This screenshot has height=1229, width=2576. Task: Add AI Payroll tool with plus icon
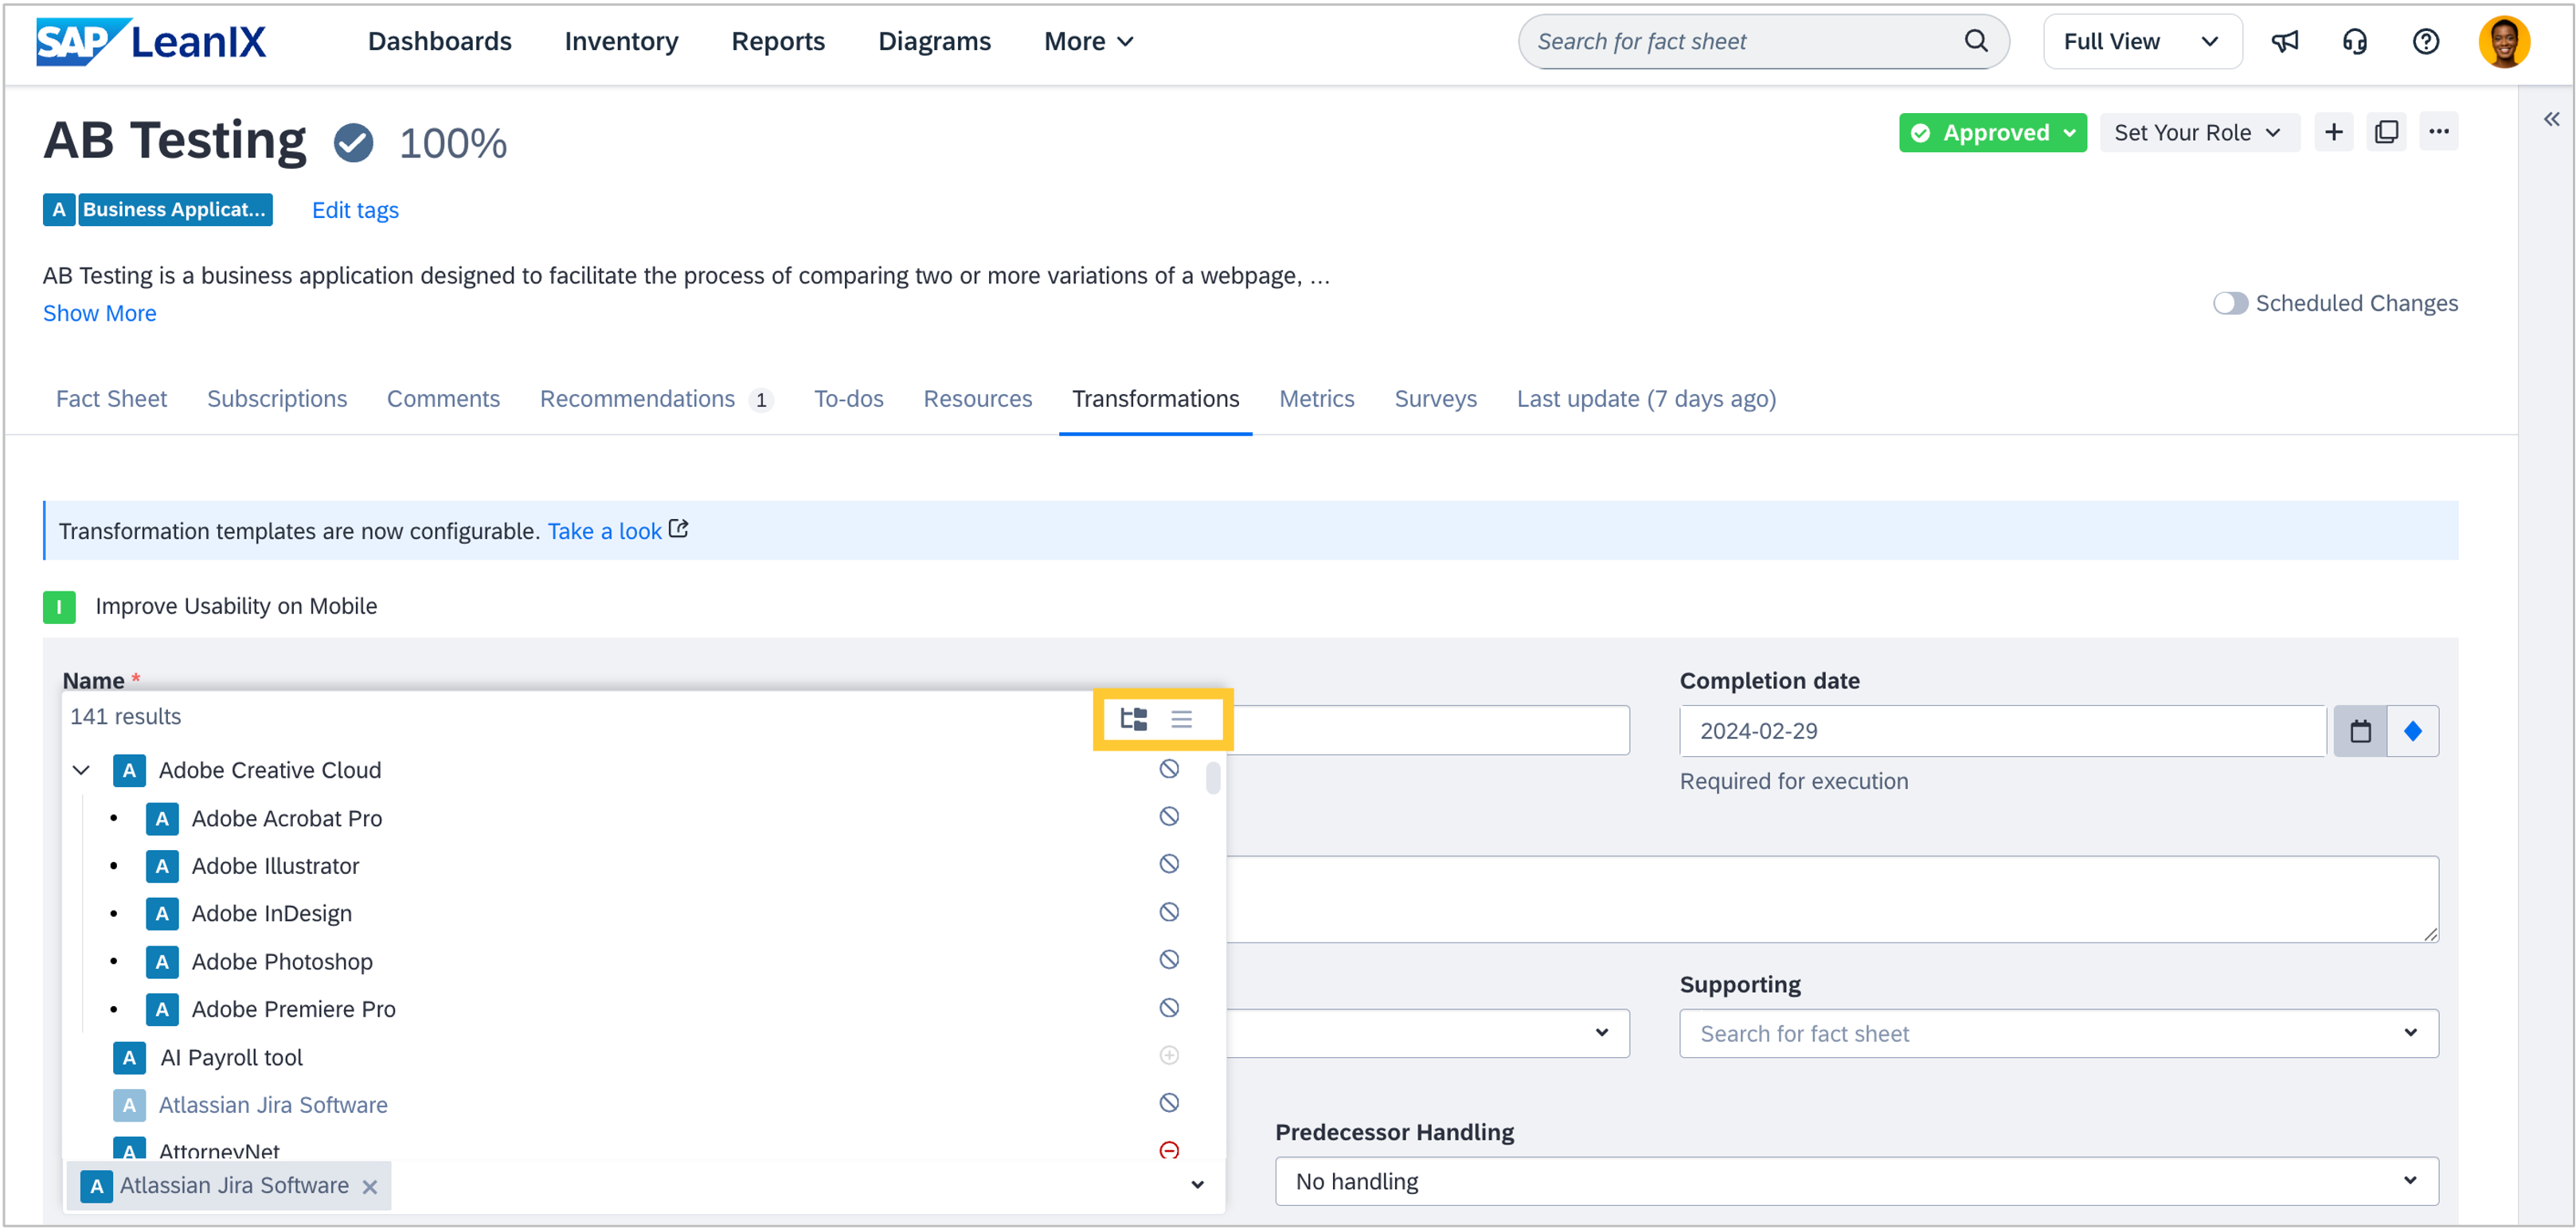[x=1168, y=1055]
